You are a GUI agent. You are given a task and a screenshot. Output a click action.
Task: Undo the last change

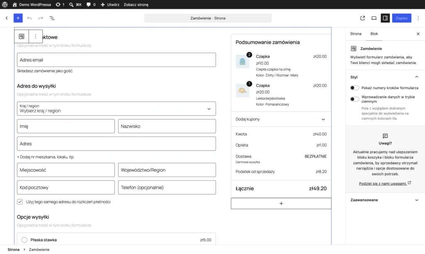[x=29, y=18]
